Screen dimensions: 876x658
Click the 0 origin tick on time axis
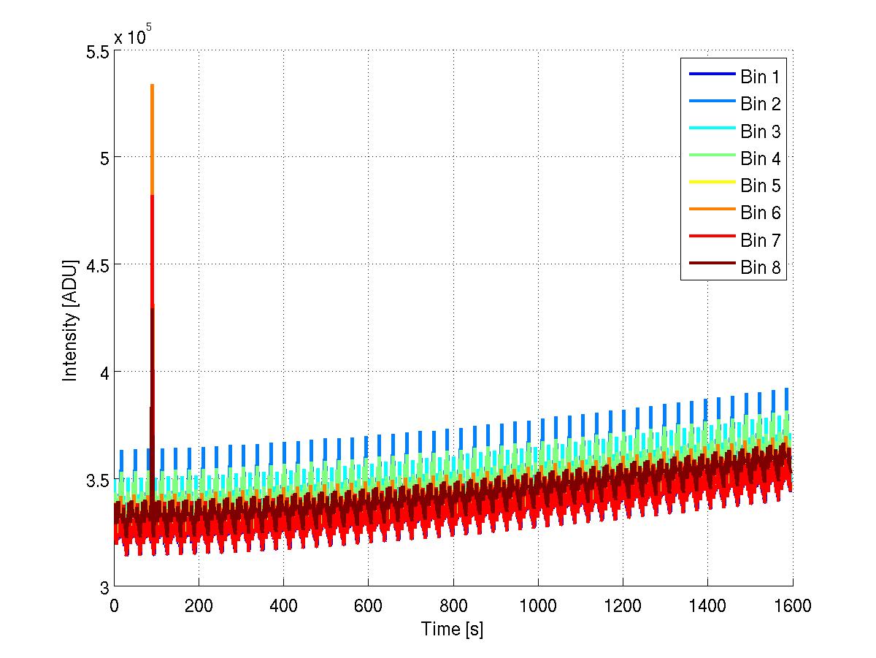114,605
